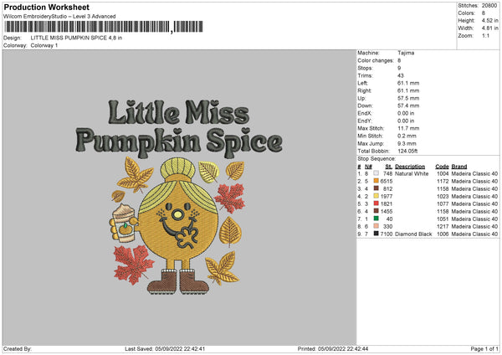Click the "Color changes:" label
The image size is (502, 355).
(376, 60)
